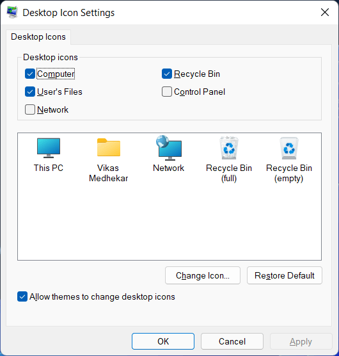
Task: Select the Network icon in preview list
Action: coord(169,148)
